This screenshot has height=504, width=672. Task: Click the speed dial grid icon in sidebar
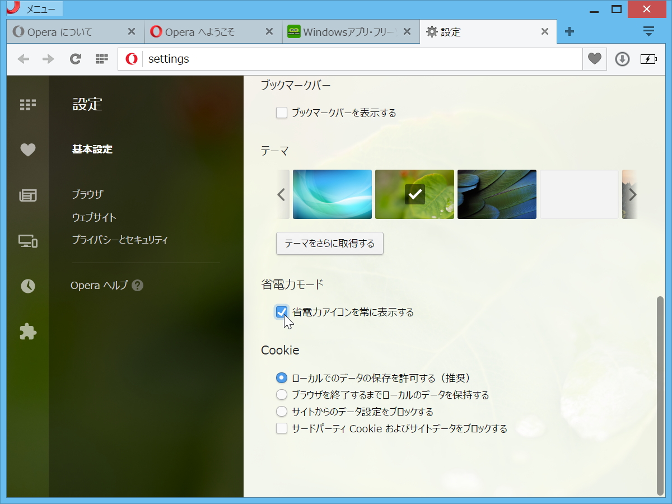(x=28, y=104)
